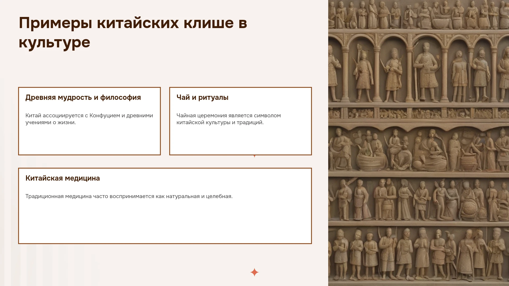Screen dimensions: 509x286
Task: Click the blank slide area beneath the title
Action: [164, 69]
